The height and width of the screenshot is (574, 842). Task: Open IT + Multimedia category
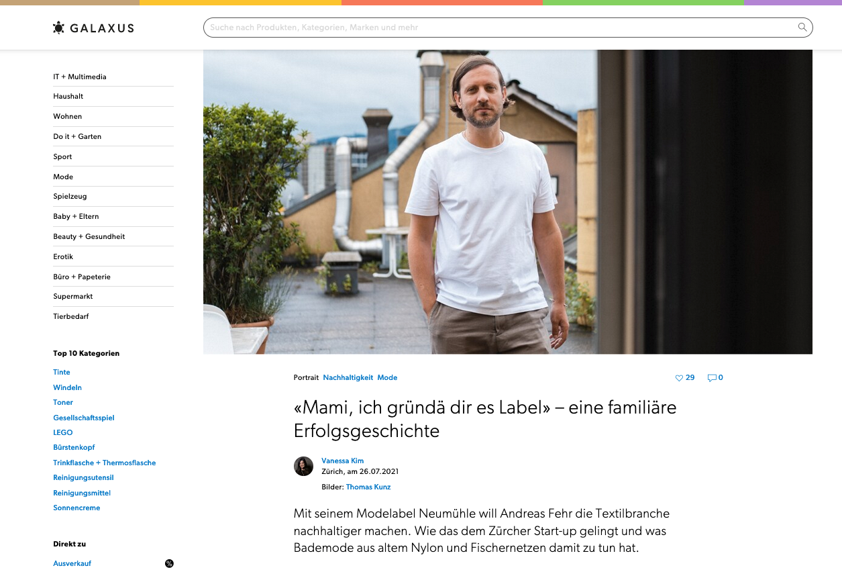[x=80, y=77]
